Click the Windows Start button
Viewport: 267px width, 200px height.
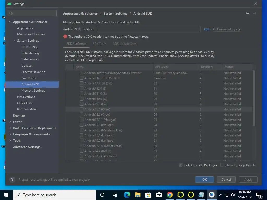pyautogui.click(x=6, y=195)
